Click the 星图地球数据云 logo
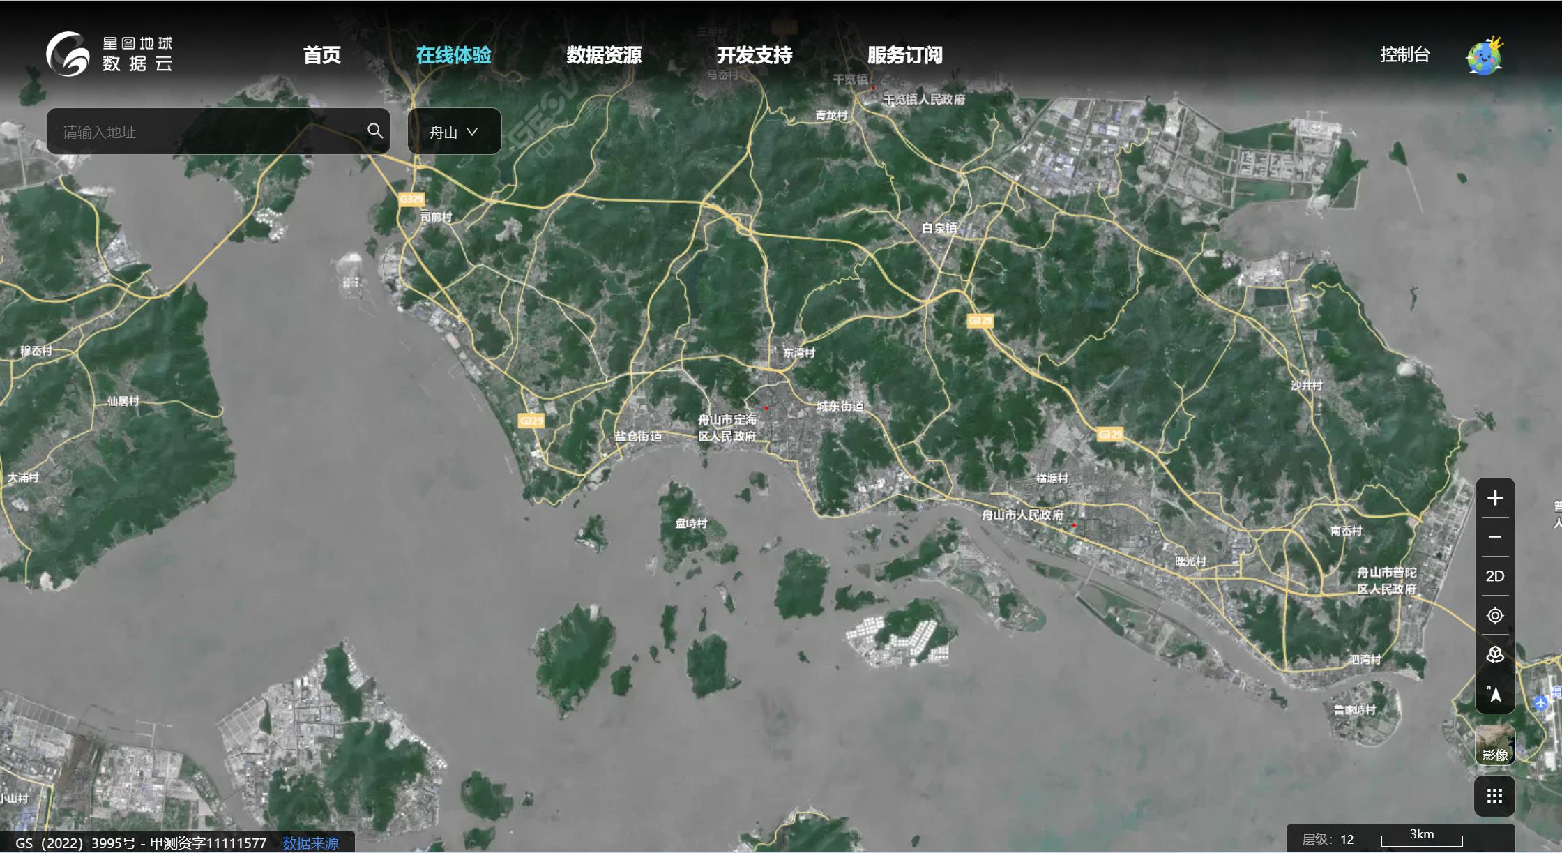 click(x=109, y=54)
